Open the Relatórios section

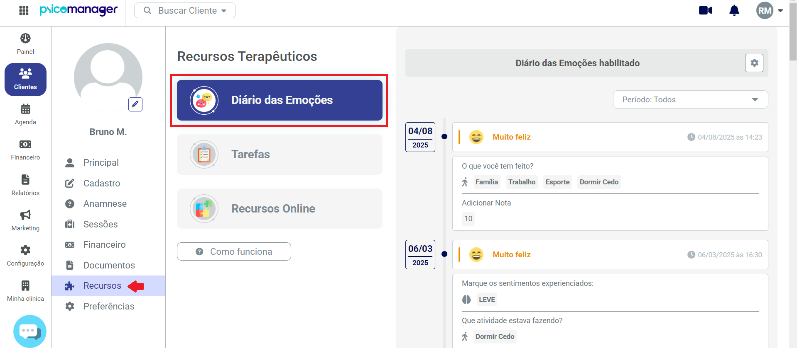point(25,185)
